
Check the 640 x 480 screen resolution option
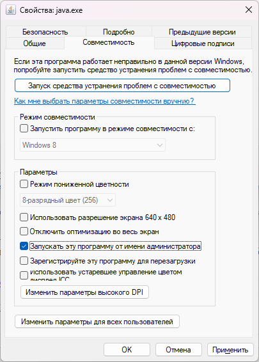coord(24,217)
